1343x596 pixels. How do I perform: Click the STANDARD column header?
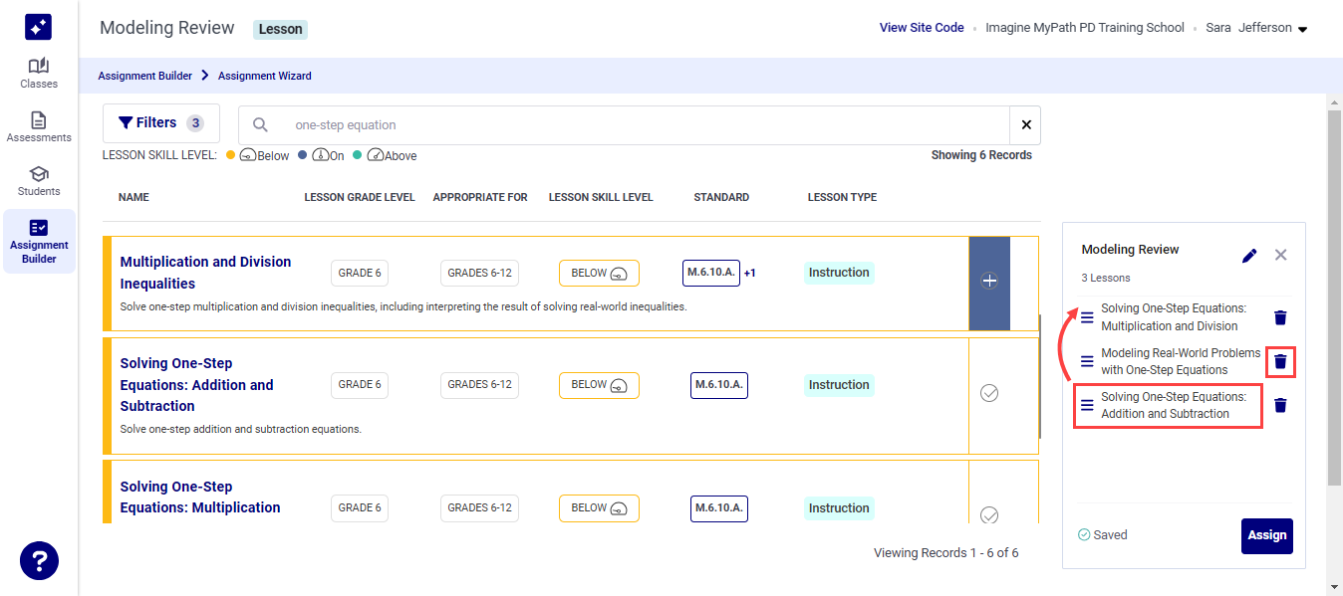click(x=721, y=197)
